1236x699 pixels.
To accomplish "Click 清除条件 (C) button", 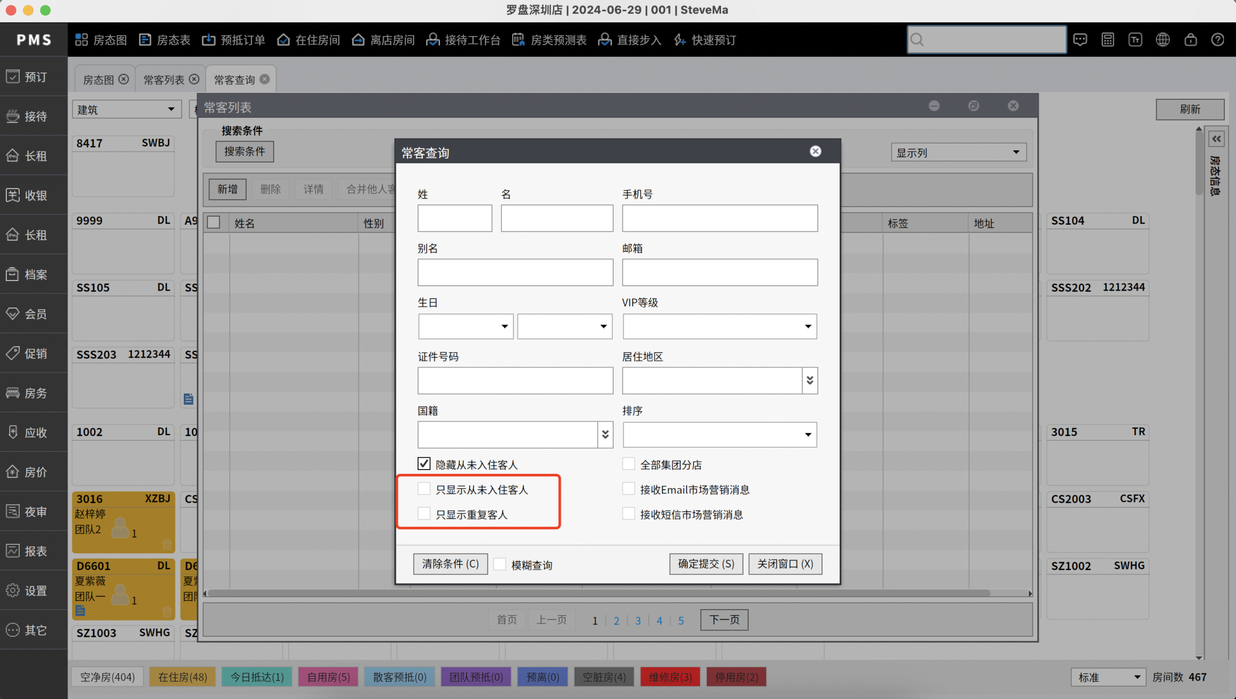I will pyautogui.click(x=450, y=564).
